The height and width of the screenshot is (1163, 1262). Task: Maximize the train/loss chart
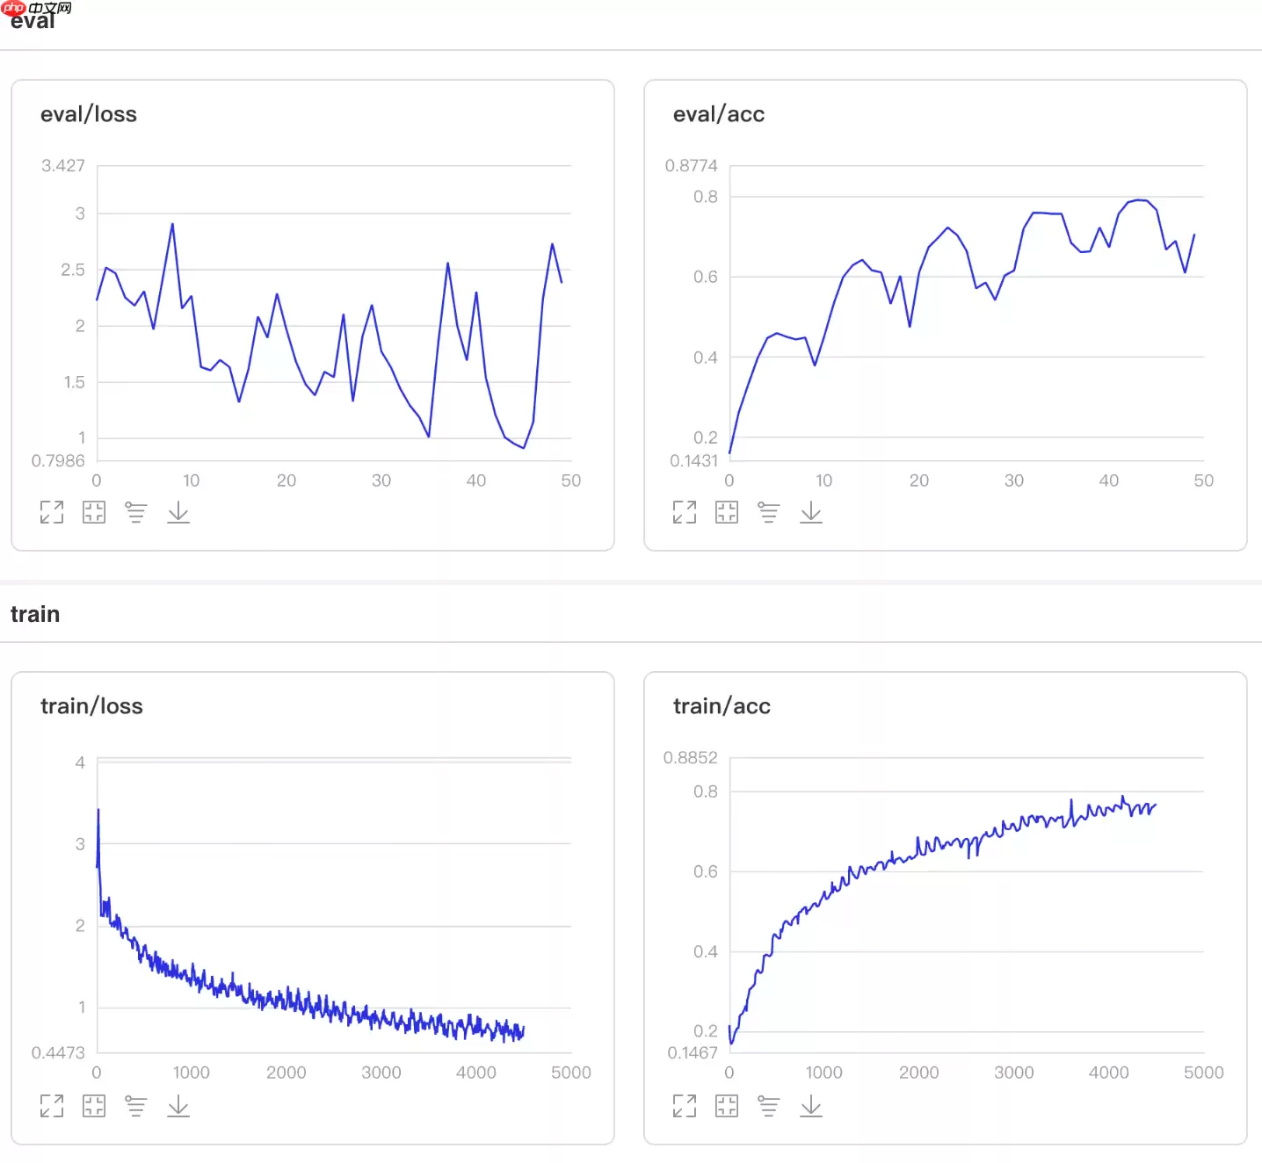[x=52, y=1106]
